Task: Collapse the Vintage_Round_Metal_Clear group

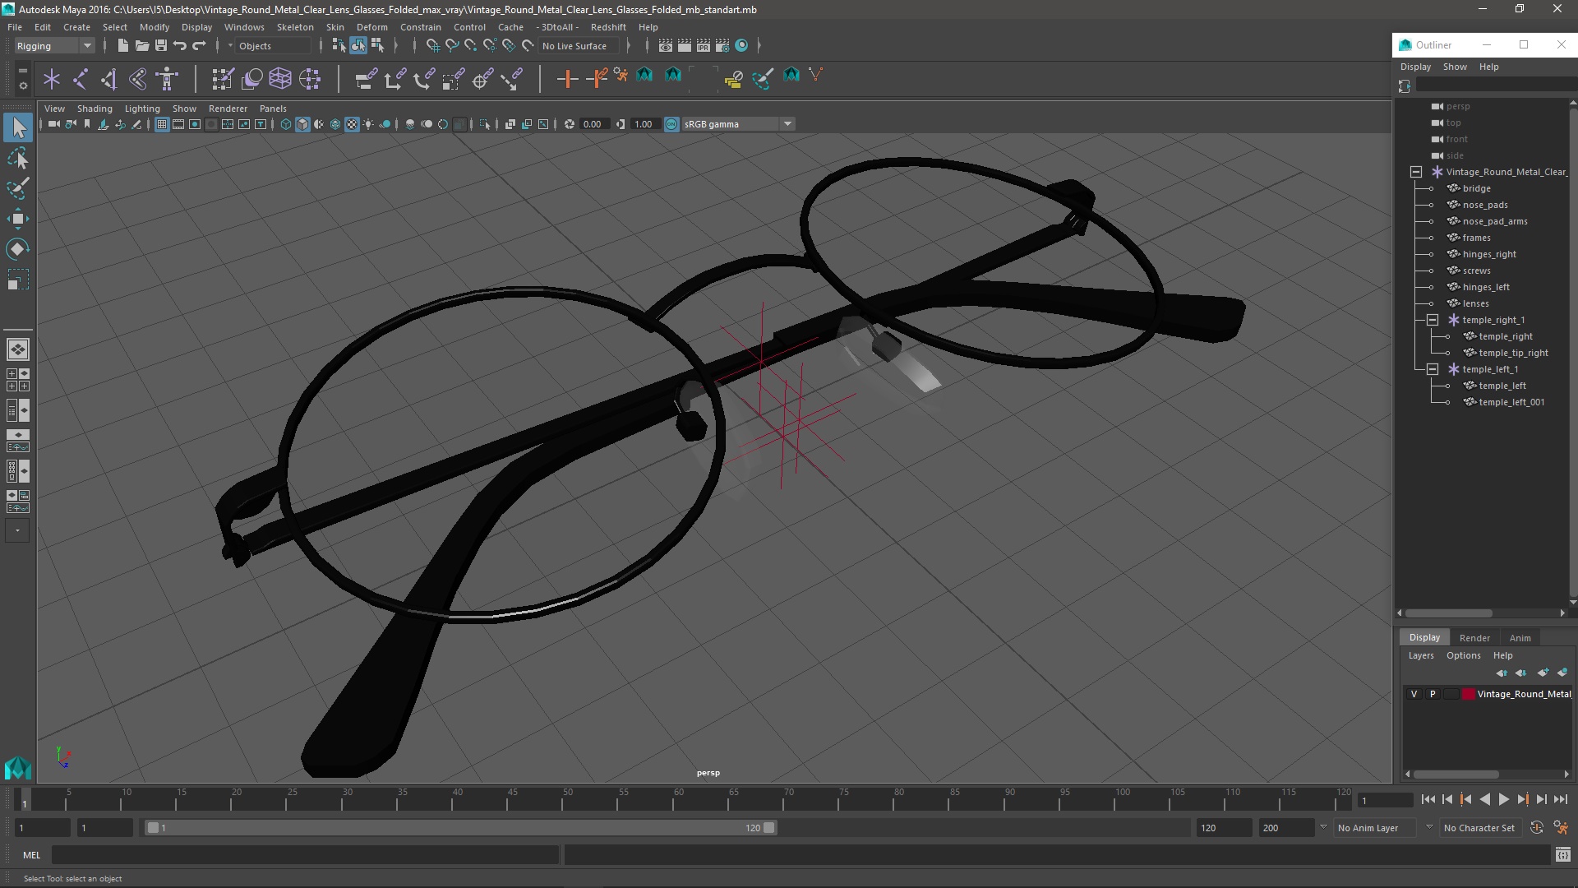Action: (1416, 172)
